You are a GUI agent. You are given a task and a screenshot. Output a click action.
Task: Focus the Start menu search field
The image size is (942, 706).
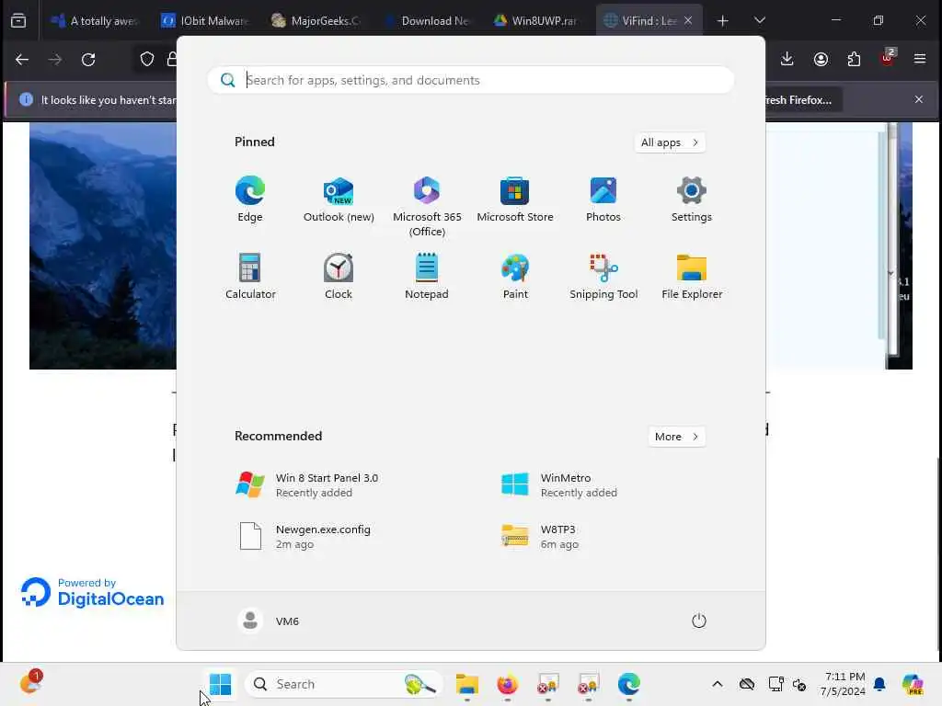click(x=471, y=80)
